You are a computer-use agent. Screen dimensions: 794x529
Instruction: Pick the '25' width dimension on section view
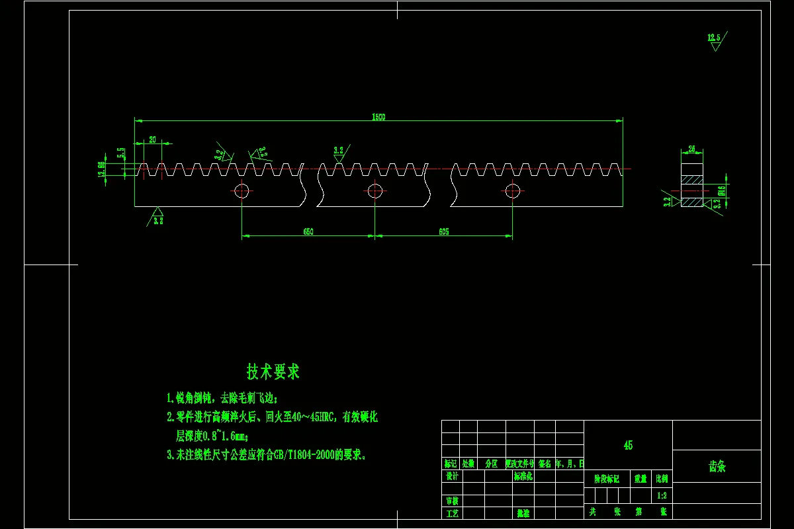click(692, 149)
